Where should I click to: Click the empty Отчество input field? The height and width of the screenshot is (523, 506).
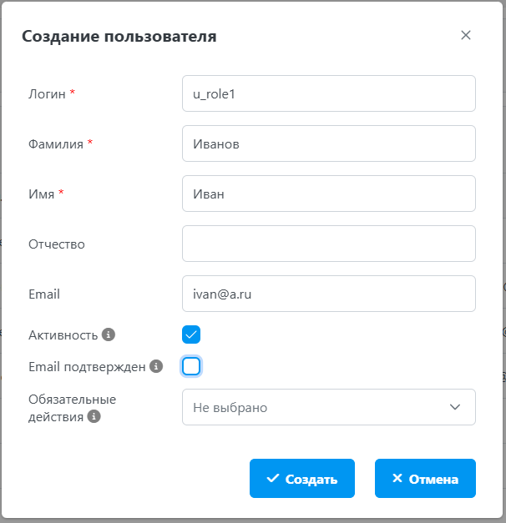tap(329, 244)
